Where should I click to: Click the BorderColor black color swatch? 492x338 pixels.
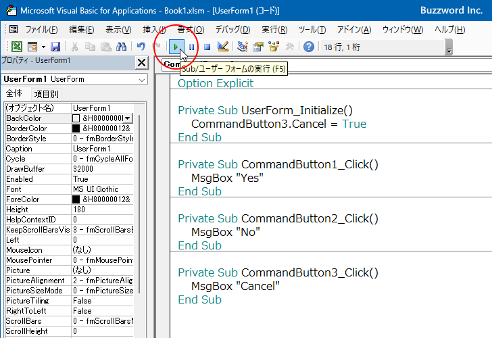(76, 128)
